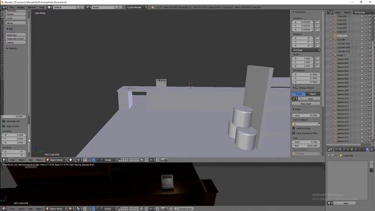
Task: Select the scale manipulator icon in the upper 3D view header
Action: (x=101, y=160)
